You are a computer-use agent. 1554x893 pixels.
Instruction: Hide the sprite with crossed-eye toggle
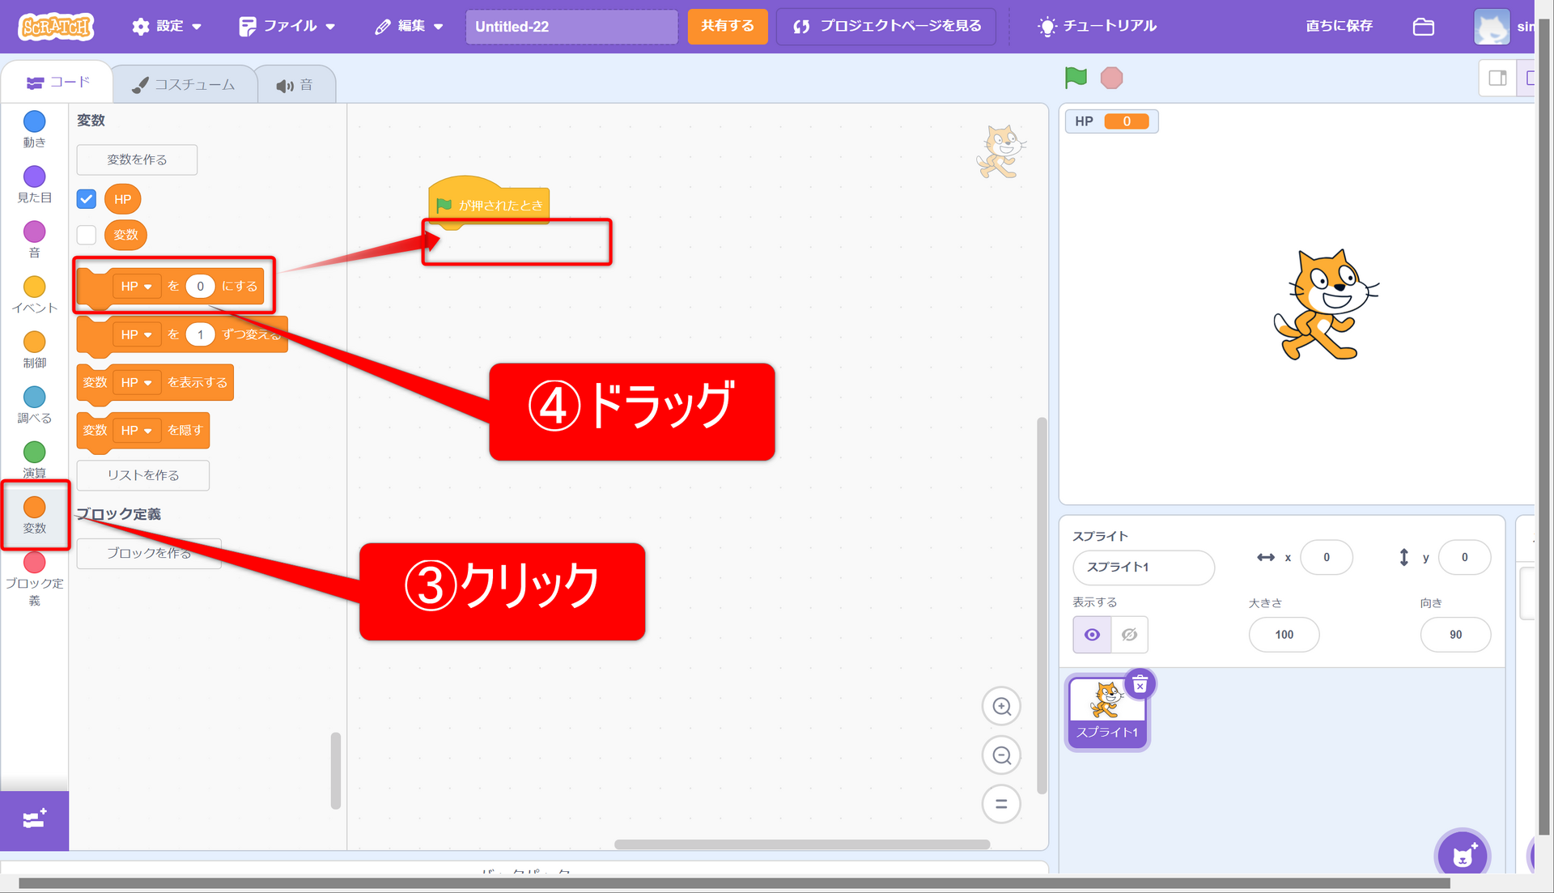click(x=1129, y=635)
